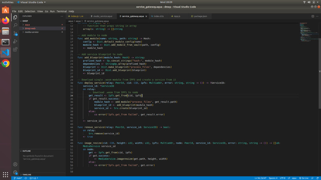Expand the media-service folder
The image size is (321, 180).
(x=43, y=32)
